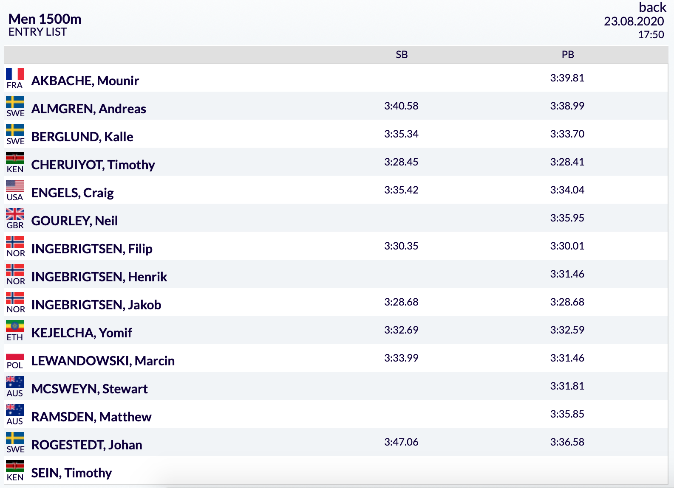Select BERGLUND, Kalle name

pyautogui.click(x=82, y=137)
